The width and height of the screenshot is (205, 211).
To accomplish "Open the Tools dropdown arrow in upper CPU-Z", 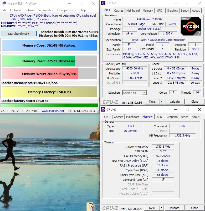I will click(162, 102).
